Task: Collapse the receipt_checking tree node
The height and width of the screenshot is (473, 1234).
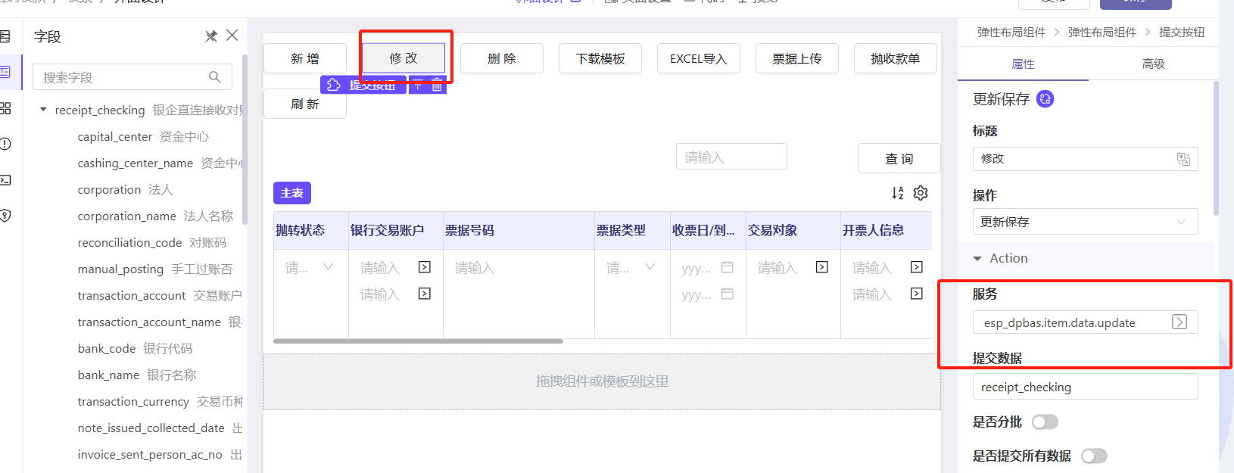Action: tap(43, 110)
